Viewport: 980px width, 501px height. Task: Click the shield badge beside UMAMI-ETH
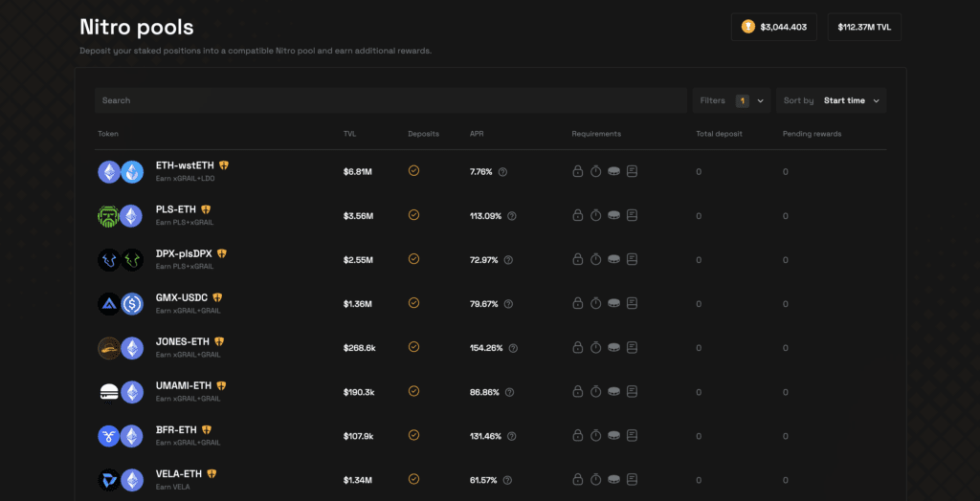coord(221,385)
